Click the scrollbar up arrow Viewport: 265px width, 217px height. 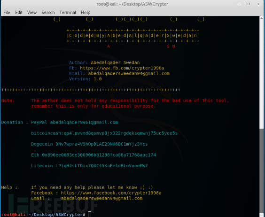(262, 18)
